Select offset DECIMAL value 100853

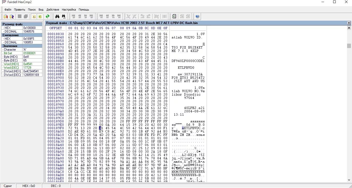point(32,42)
